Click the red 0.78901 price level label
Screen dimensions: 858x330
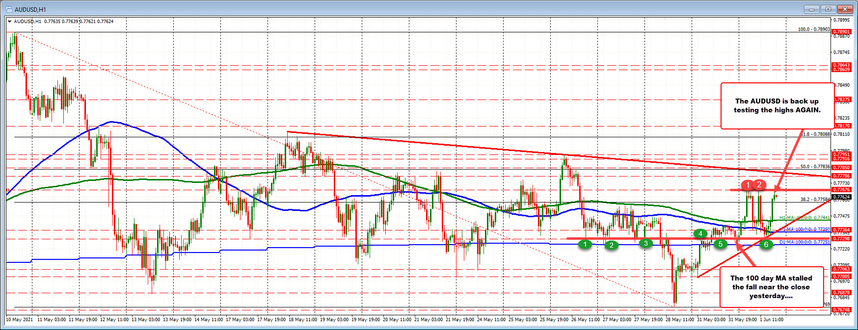tap(842, 31)
